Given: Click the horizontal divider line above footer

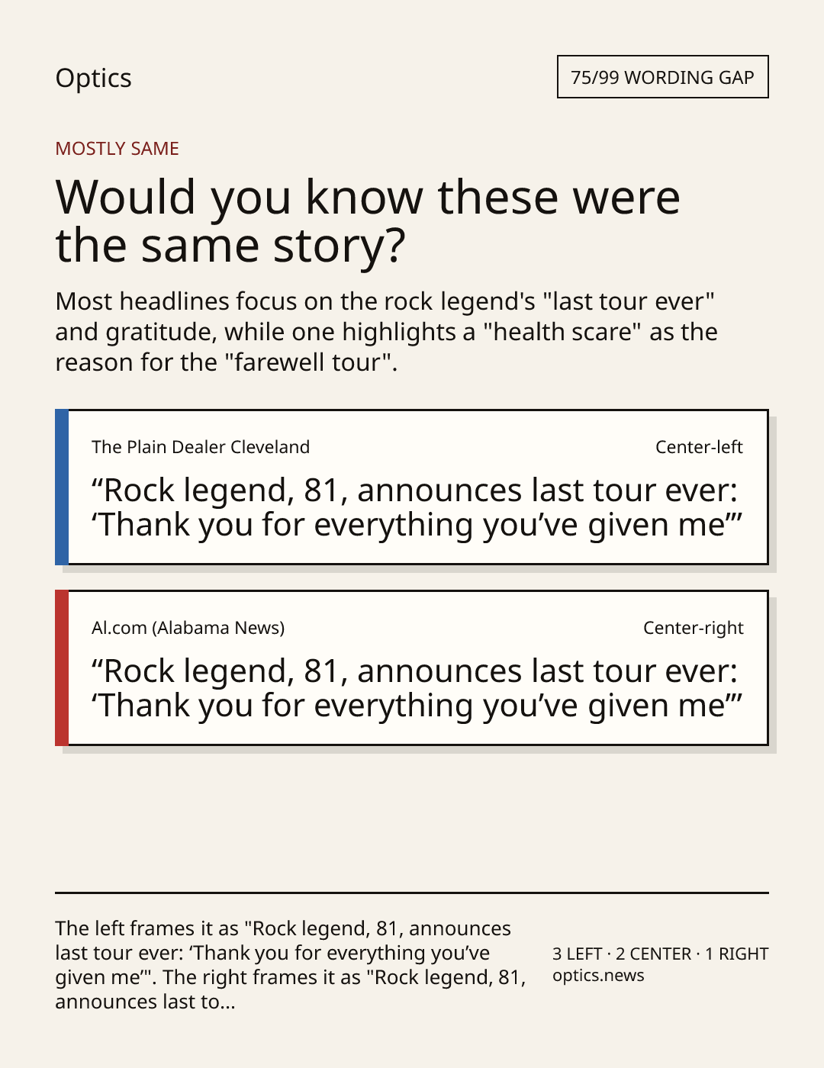Looking at the screenshot, I should coord(412,893).
